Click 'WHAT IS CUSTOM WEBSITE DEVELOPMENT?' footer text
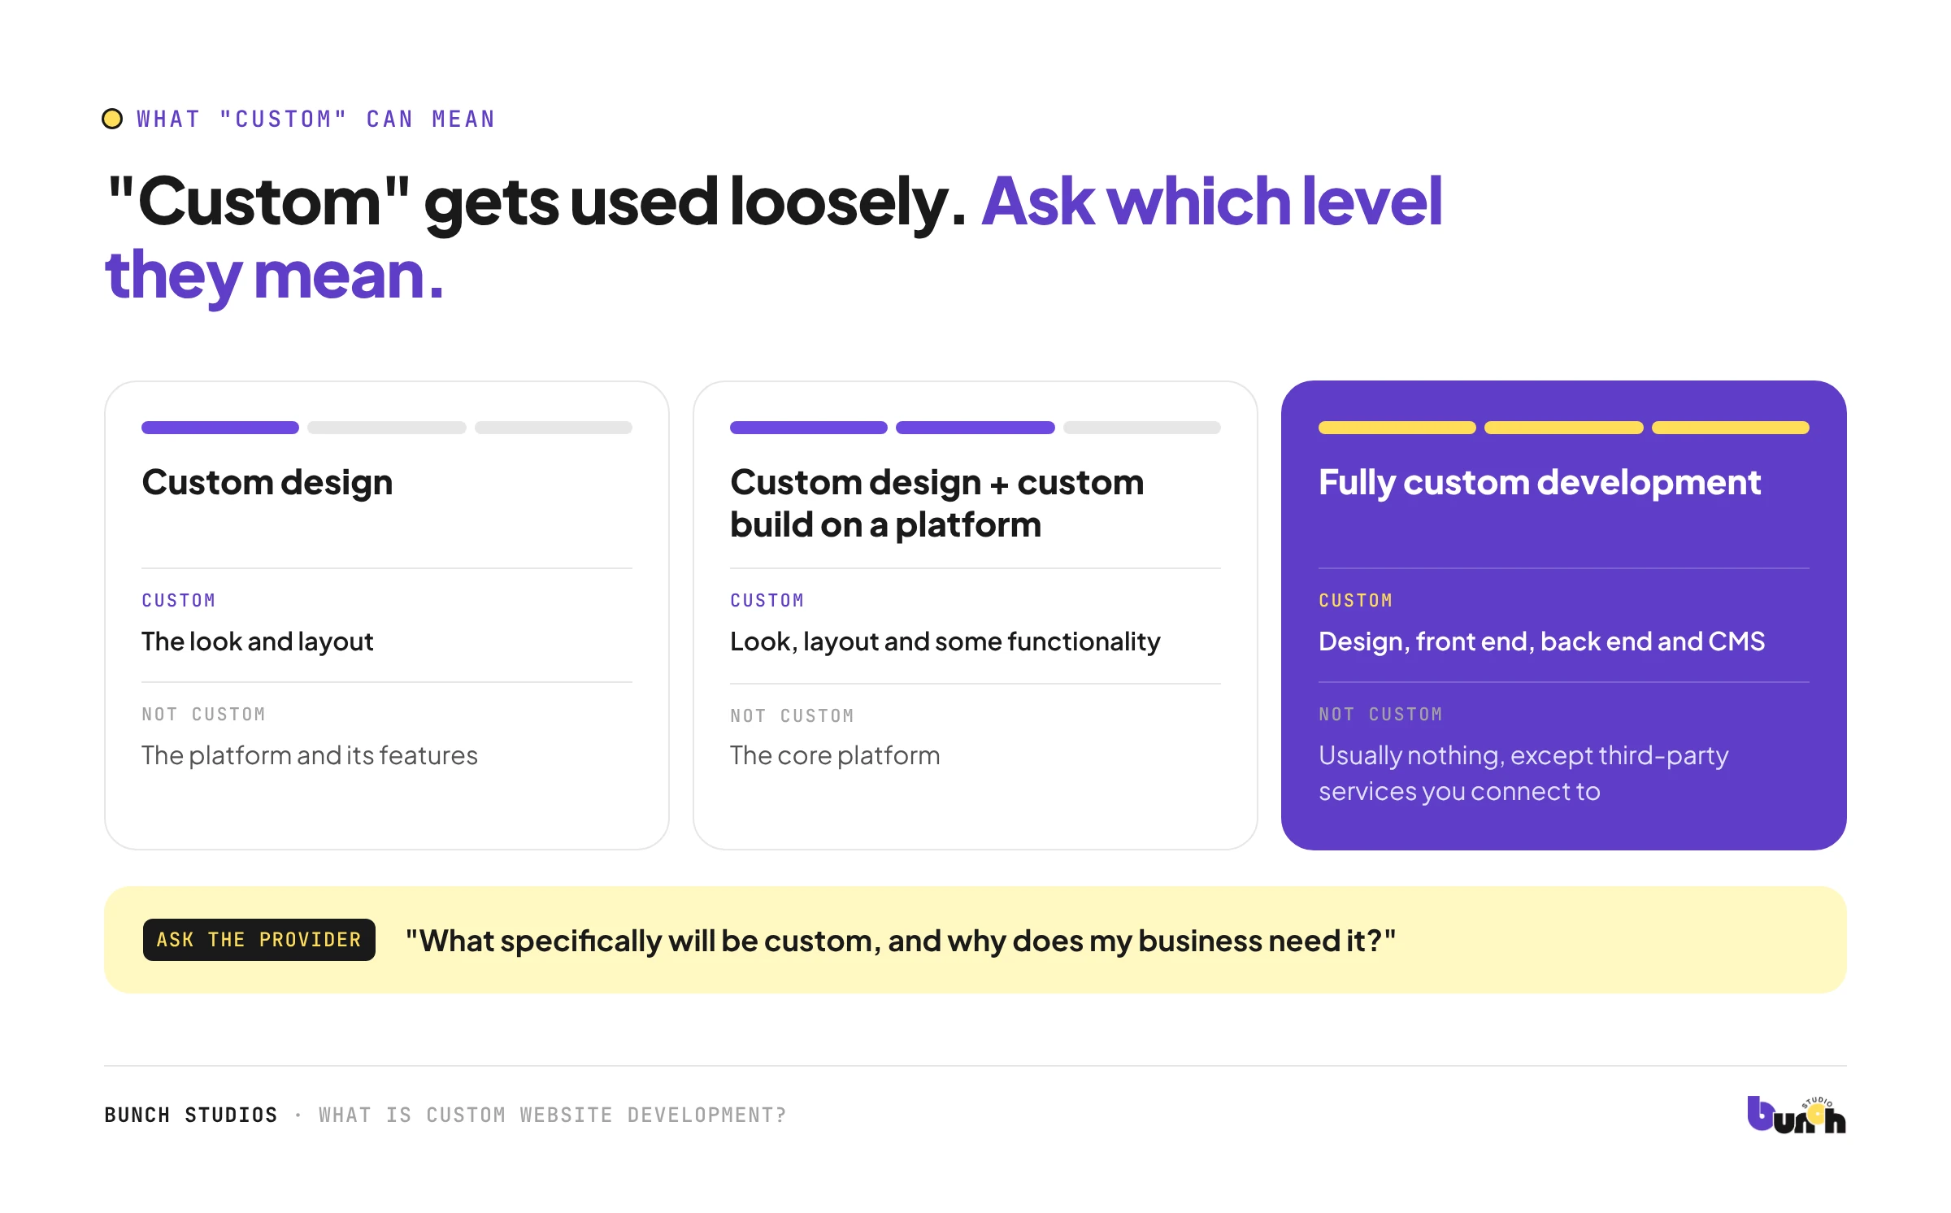Screen dimensions: 1951x1213 click(x=553, y=1115)
